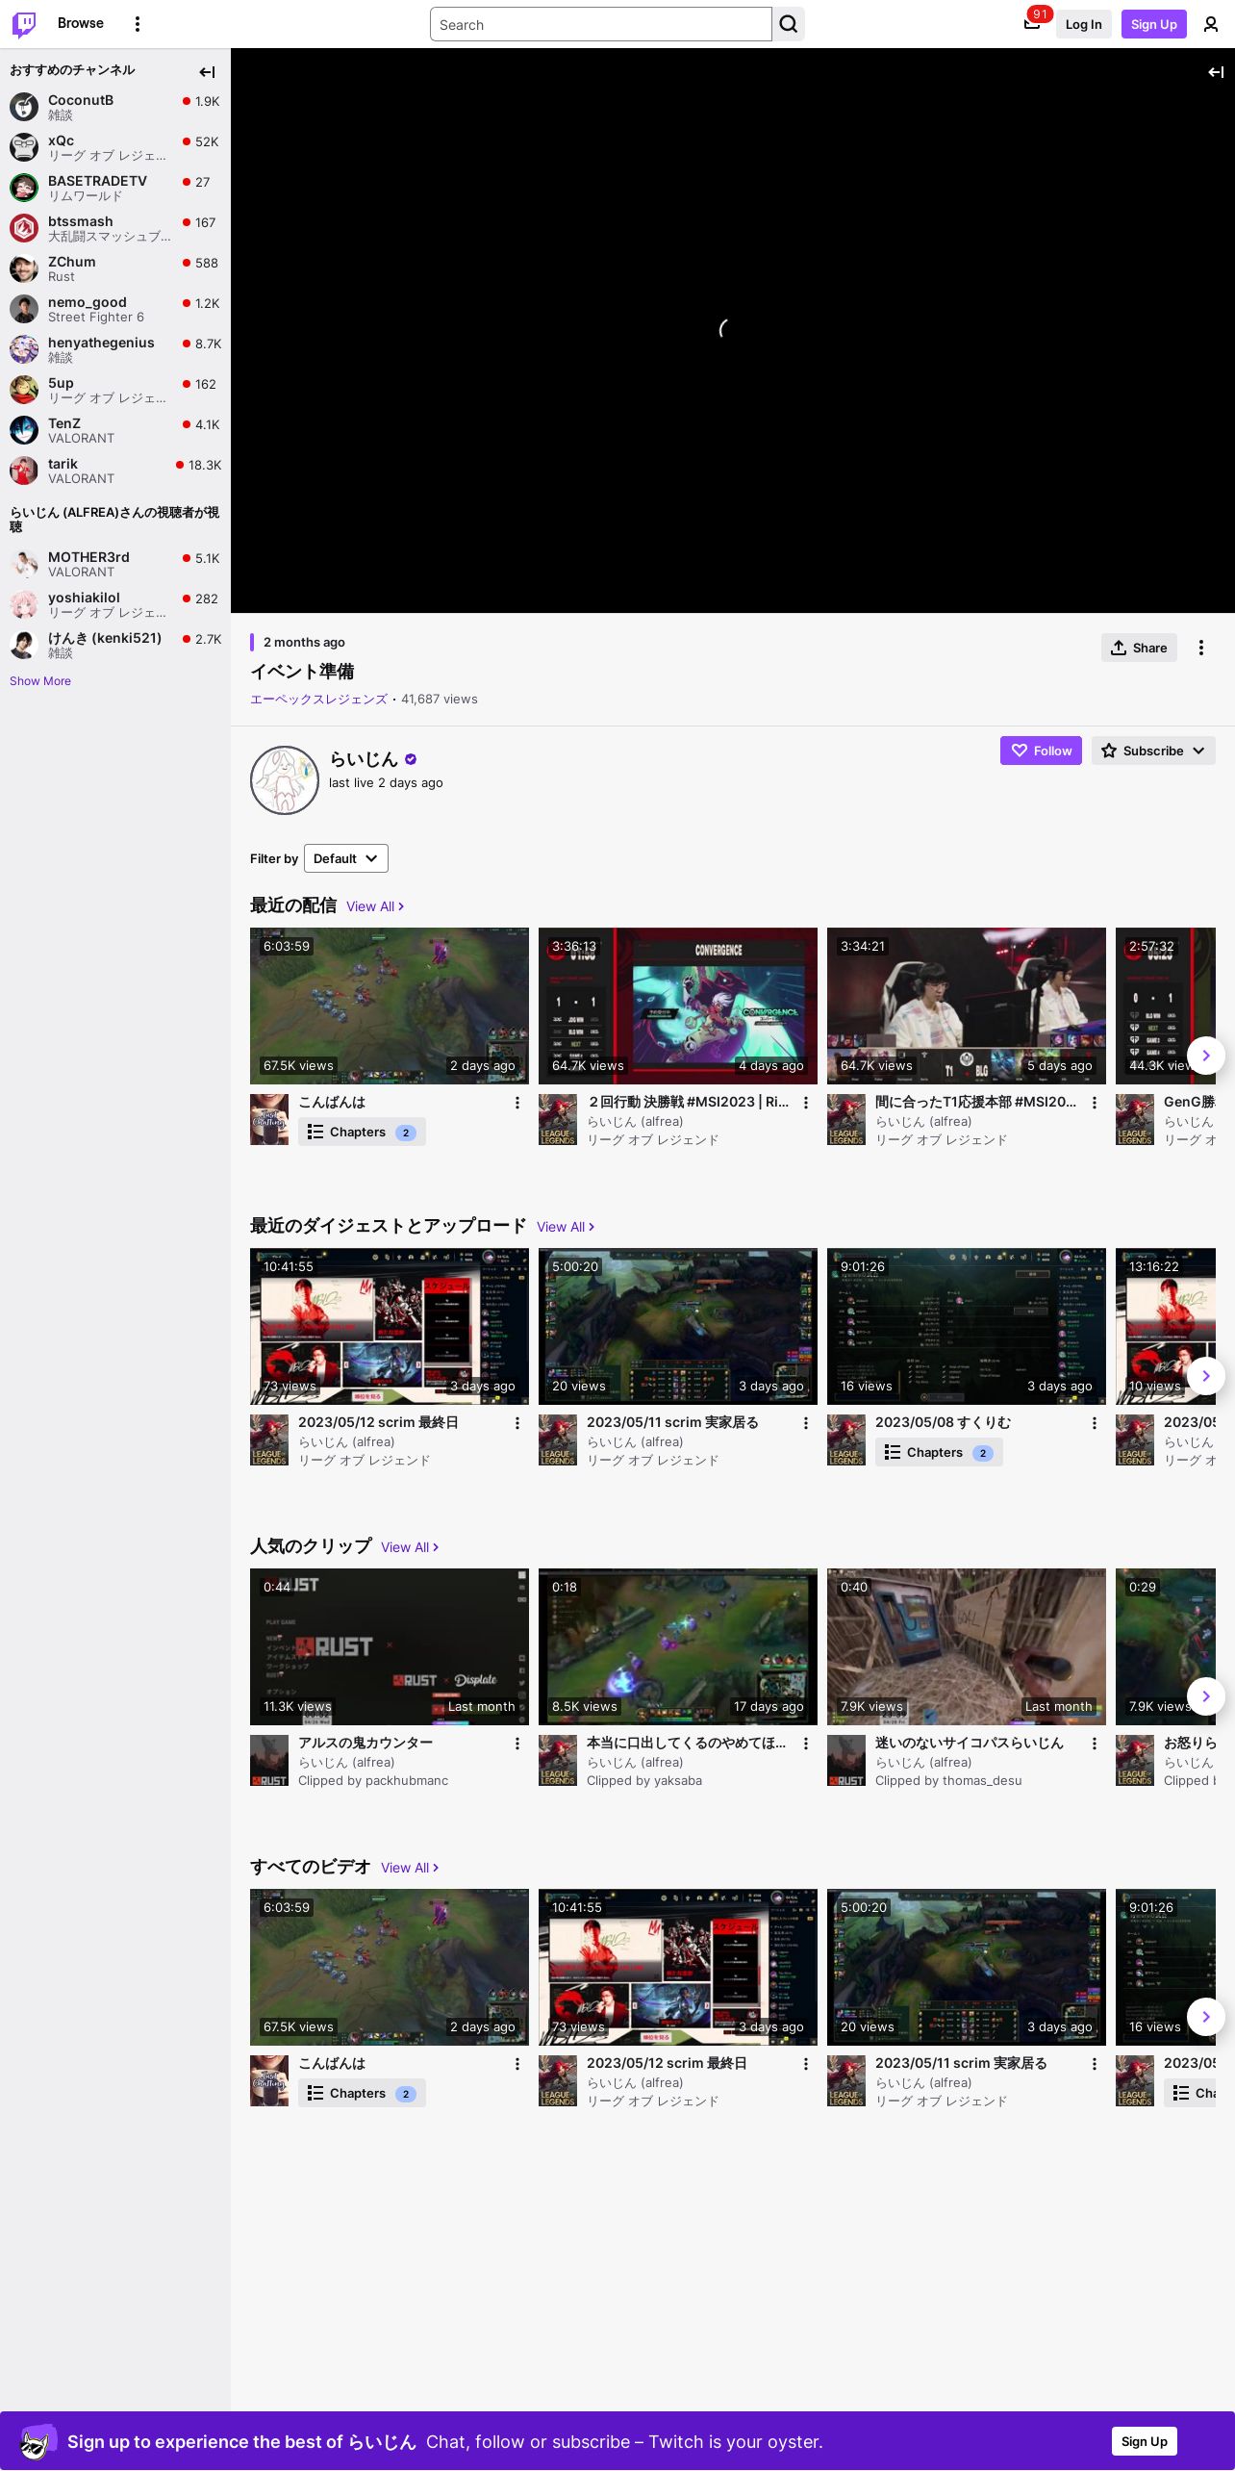Open the 2023/05/11 scrim 実家居る title in 最近のダイジェスト

coord(672,1422)
